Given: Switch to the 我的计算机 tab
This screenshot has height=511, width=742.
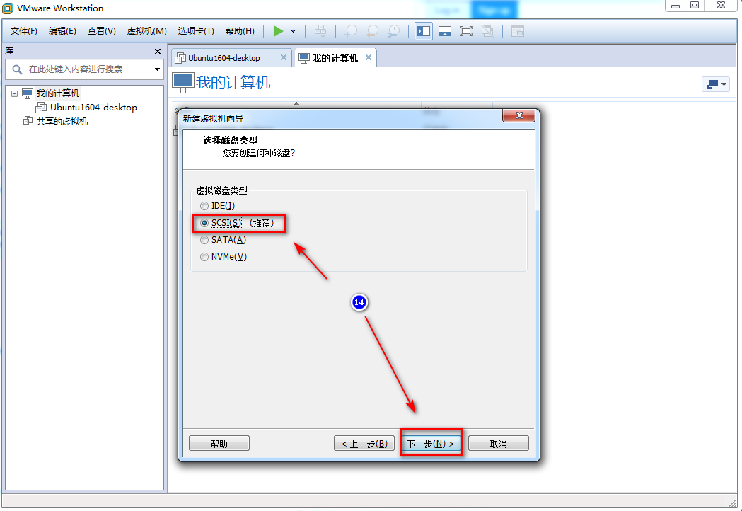Looking at the screenshot, I should coord(335,58).
